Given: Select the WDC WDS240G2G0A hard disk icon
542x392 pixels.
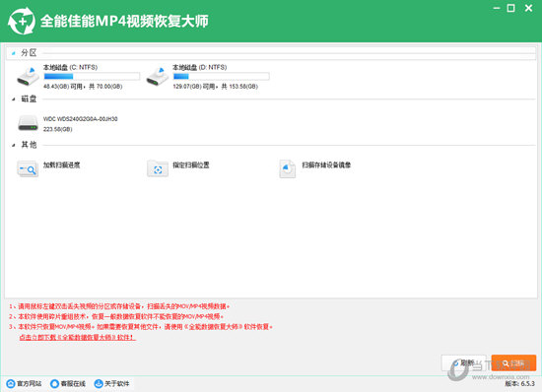Looking at the screenshot, I should (28, 123).
